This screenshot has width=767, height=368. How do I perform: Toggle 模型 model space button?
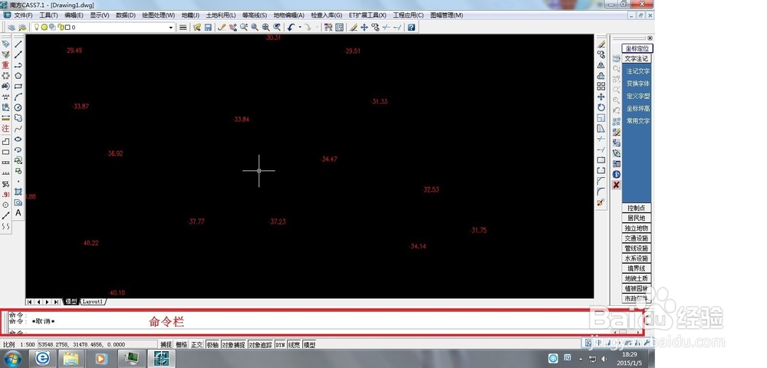(x=309, y=344)
